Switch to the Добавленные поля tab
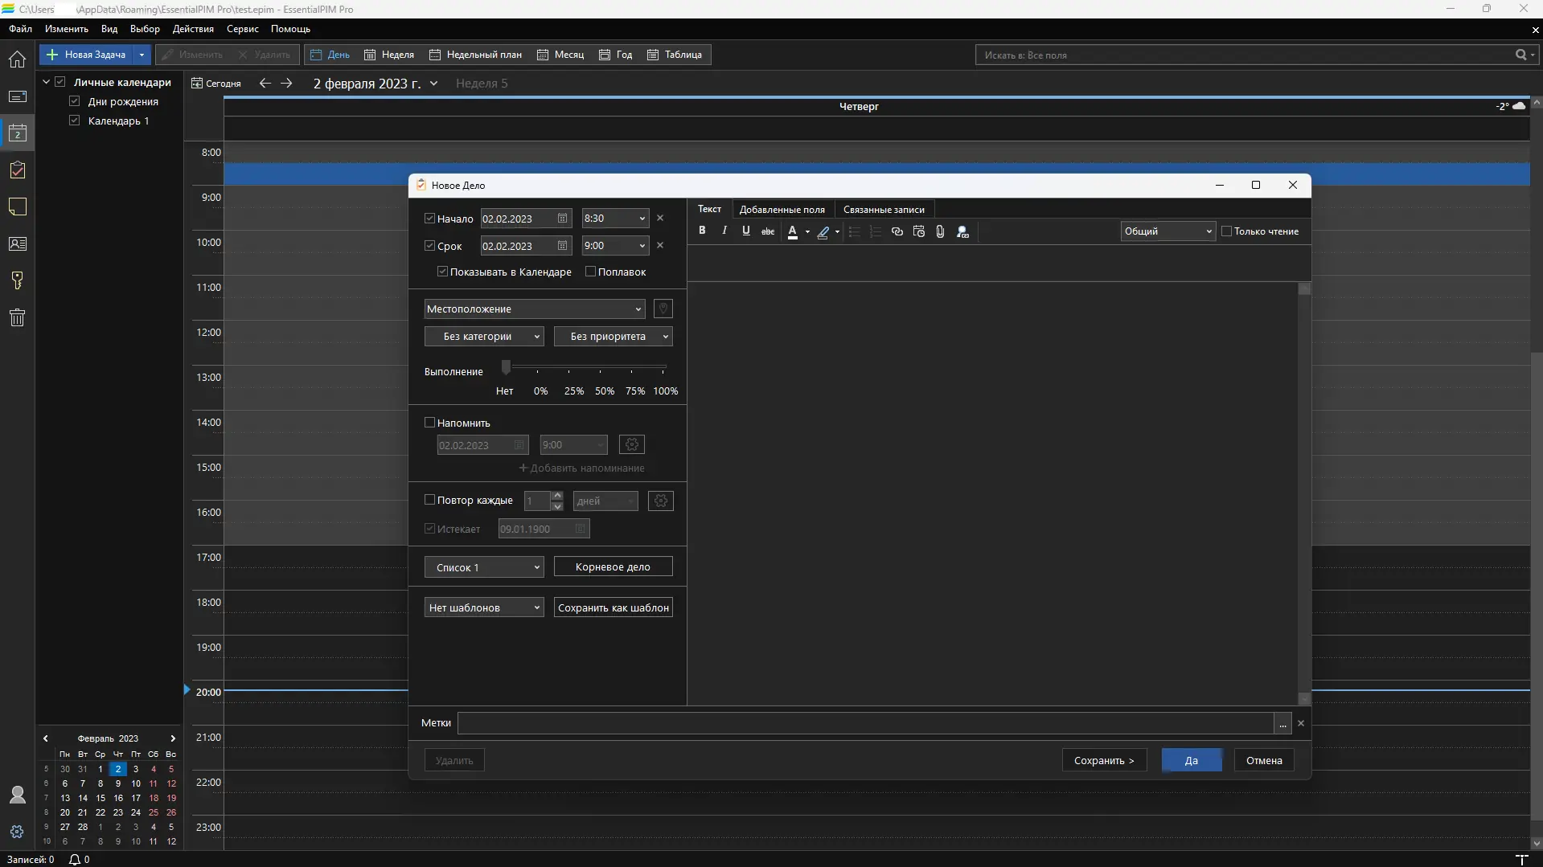The height and width of the screenshot is (867, 1543). coord(782,210)
